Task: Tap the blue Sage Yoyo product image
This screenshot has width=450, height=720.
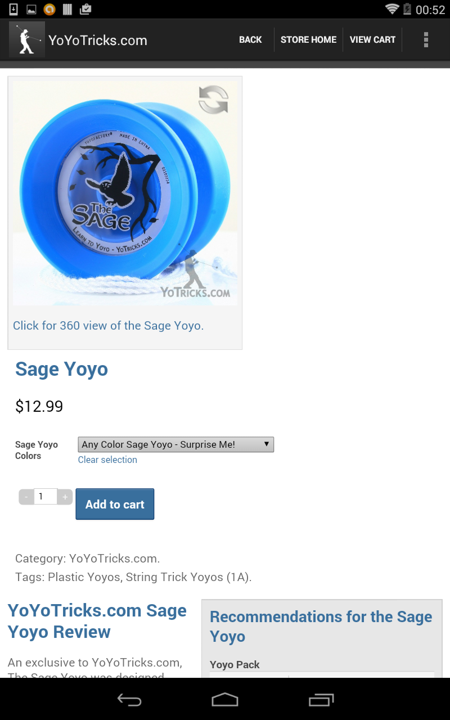Action: coord(125,193)
